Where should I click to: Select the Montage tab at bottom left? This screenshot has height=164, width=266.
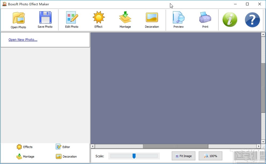[x=25, y=157]
